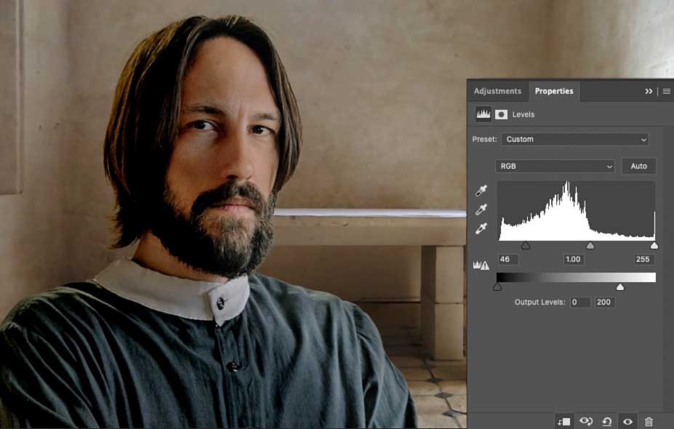Viewport: 674px width, 429px height.
Task: Click the highlight input field 255
Action: (x=644, y=259)
